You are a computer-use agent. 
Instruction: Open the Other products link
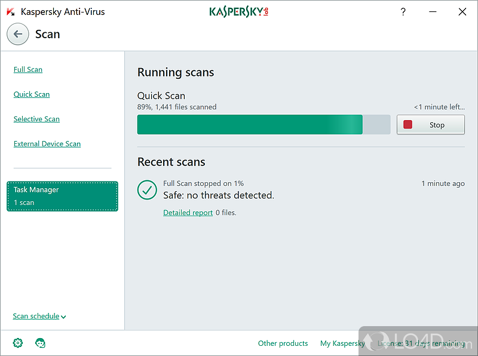click(x=283, y=343)
